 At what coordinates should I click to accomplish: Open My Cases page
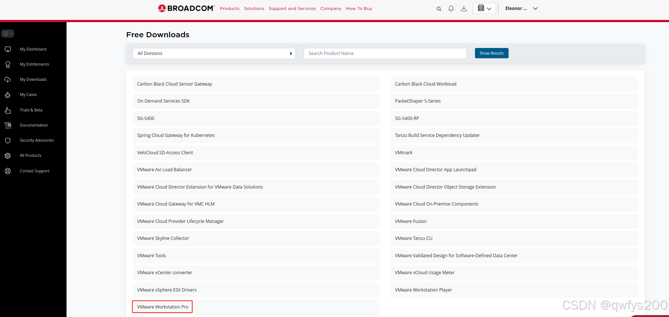(x=28, y=94)
